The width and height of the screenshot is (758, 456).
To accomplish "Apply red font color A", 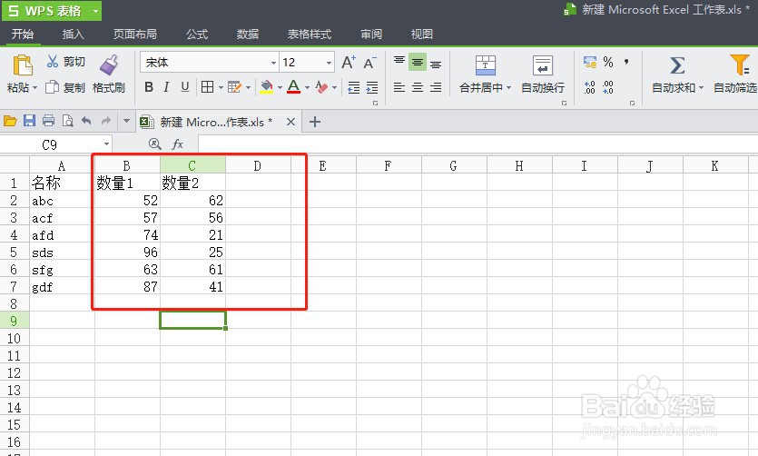I will coord(293,87).
